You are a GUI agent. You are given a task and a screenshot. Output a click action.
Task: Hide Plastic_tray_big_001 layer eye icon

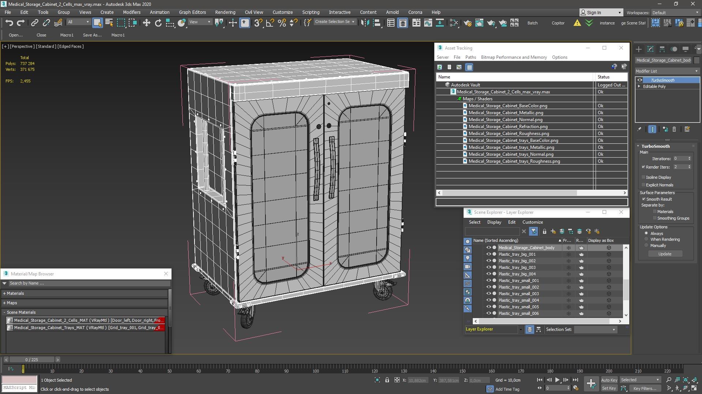click(488, 254)
